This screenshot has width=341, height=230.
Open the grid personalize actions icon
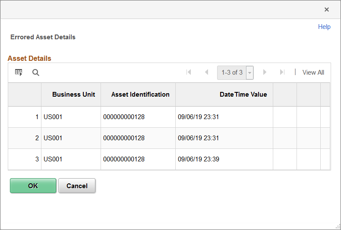[x=19, y=72]
